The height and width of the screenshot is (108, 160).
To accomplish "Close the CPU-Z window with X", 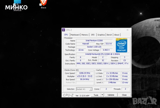I will (x=127, y=30).
